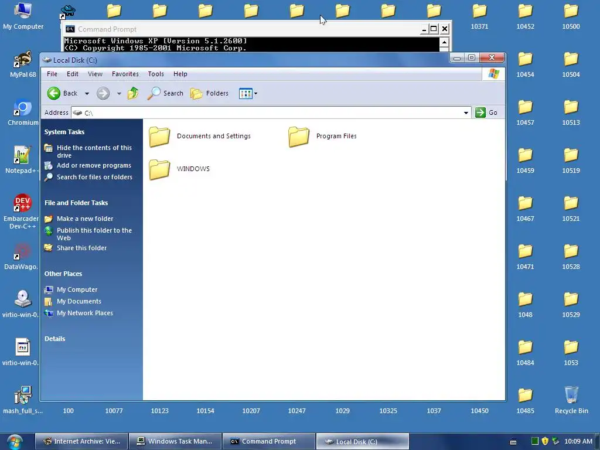Viewport: 600px width, 450px height.
Task: Select desktop folder 10371
Action: 479,16
